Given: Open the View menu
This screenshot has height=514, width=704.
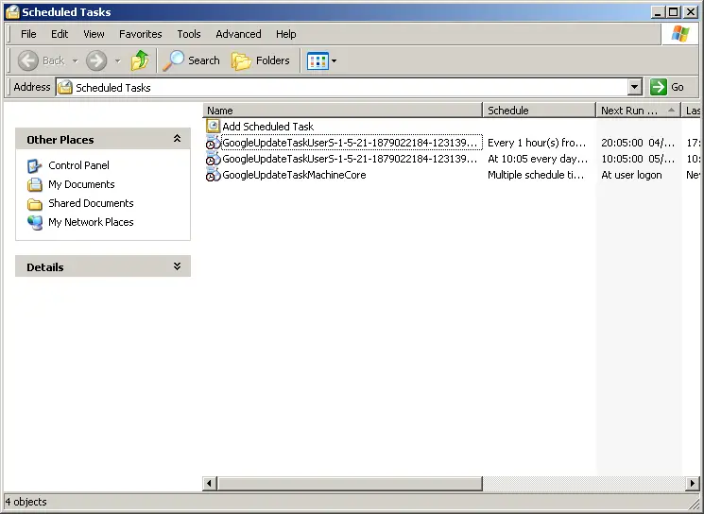Looking at the screenshot, I should tap(94, 34).
